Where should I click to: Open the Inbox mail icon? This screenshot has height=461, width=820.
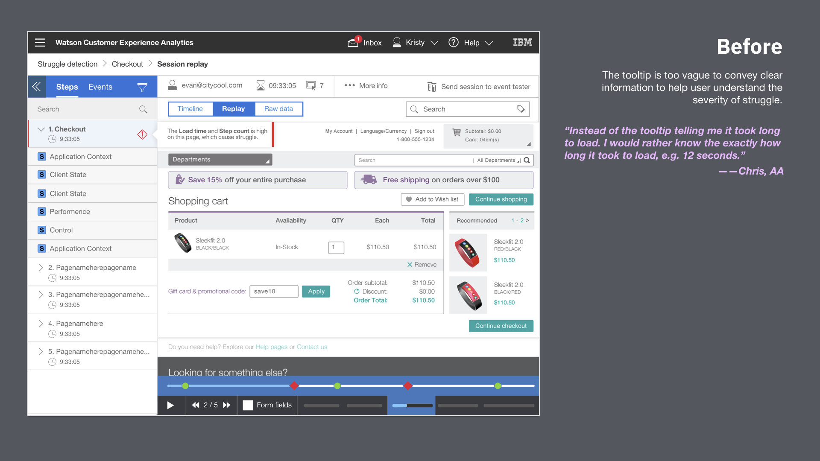[x=354, y=42]
